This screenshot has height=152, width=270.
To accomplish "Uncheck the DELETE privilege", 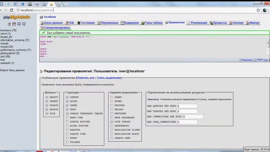I will click(x=47, y=110).
